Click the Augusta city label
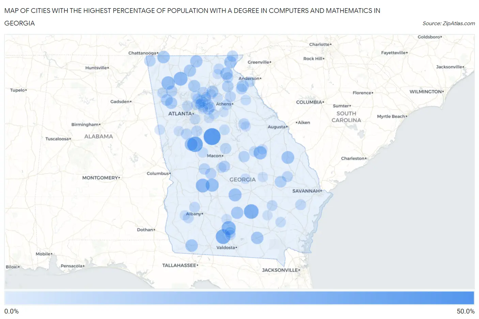 277,127
